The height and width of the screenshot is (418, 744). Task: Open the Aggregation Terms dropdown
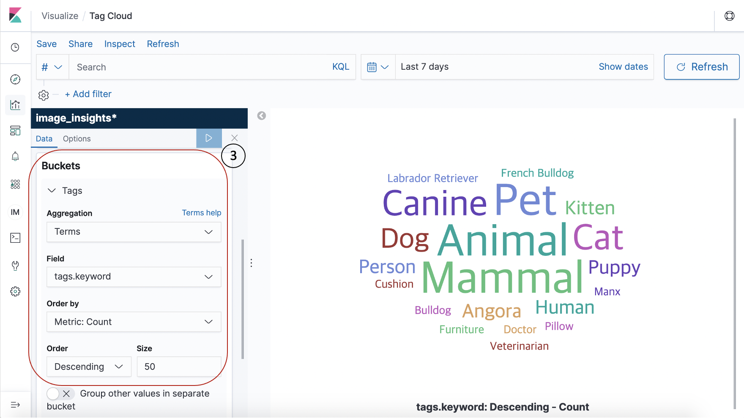click(134, 232)
